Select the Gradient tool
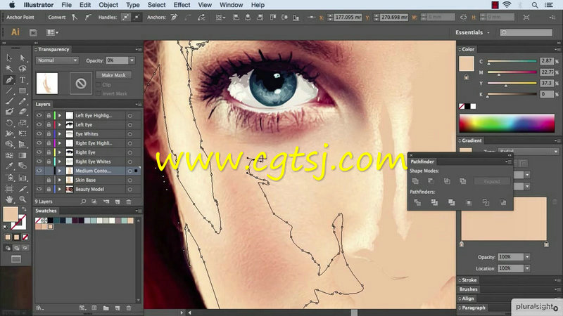Image resolution: width=563 pixels, height=316 pixels. point(23,155)
